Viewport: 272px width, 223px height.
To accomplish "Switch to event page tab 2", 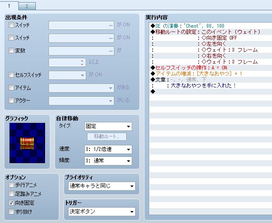I will tap(27, 6).
